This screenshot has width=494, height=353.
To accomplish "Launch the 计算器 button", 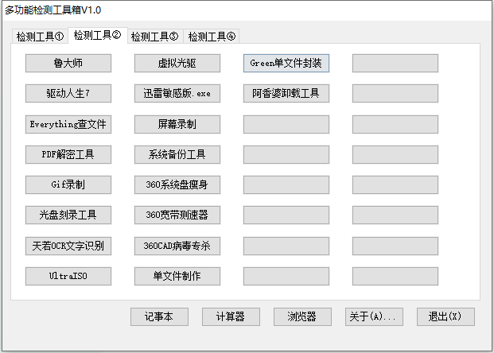I will point(231,316).
